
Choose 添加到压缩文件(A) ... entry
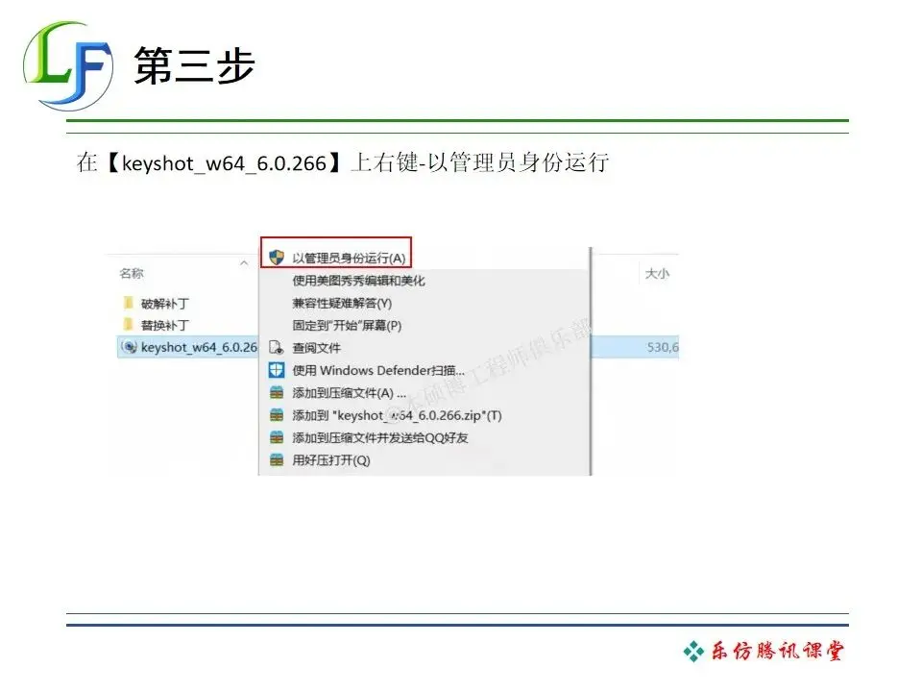(350, 392)
